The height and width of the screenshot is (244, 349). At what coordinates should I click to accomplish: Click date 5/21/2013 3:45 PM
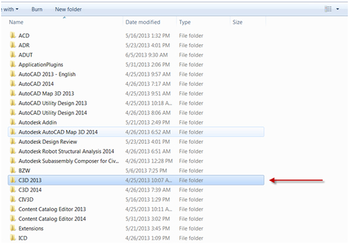coord(148,228)
